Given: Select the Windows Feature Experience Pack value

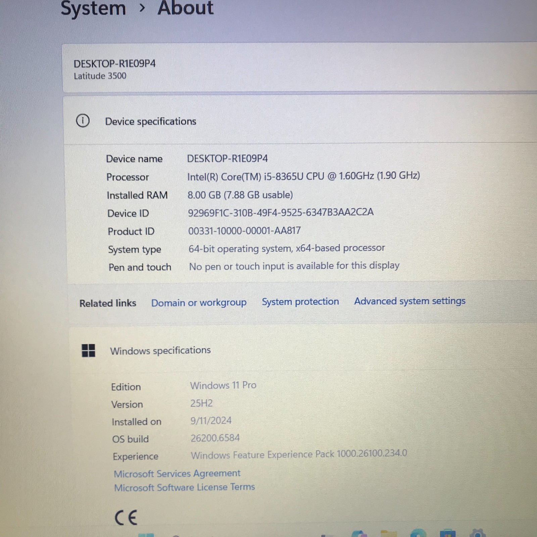Looking at the screenshot, I should click(x=299, y=454).
